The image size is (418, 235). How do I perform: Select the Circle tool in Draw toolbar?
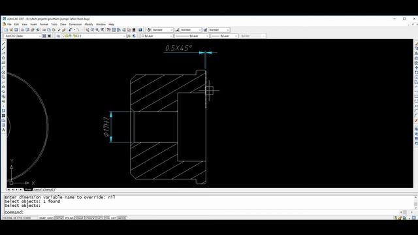(3, 72)
